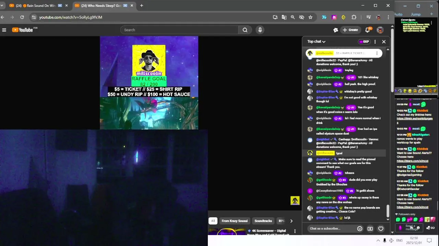Translate this page icon

click(x=284, y=17)
